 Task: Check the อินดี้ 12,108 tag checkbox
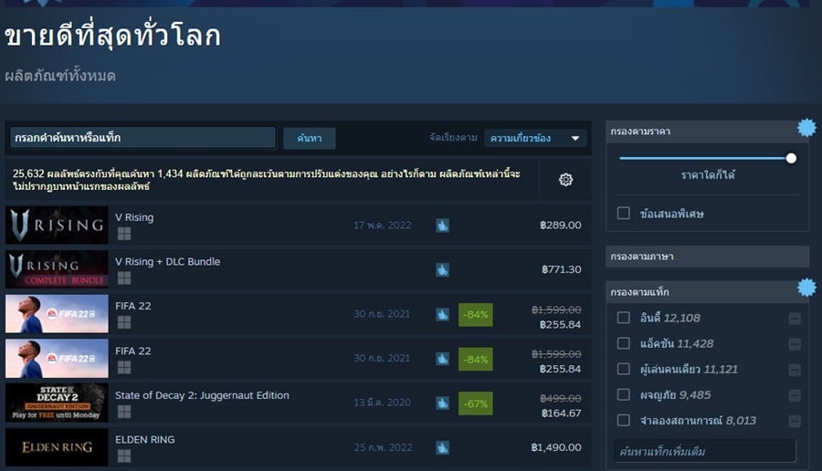coord(623,318)
